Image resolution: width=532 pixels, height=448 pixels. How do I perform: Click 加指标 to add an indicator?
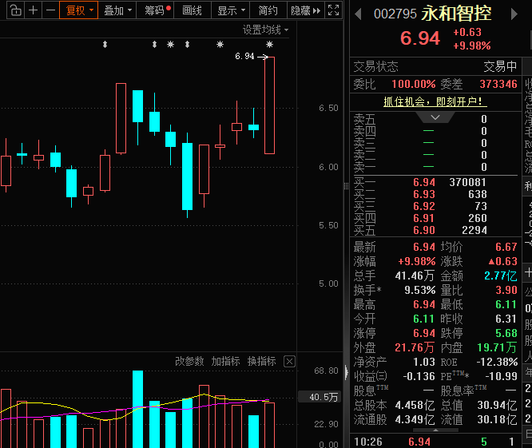(225, 362)
